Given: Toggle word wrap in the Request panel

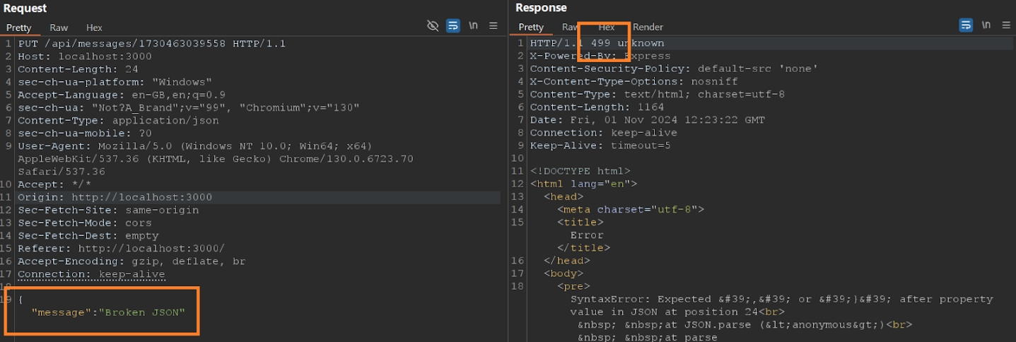Looking at the screenshot, I should pyautogui.click(x=453, y=26).
